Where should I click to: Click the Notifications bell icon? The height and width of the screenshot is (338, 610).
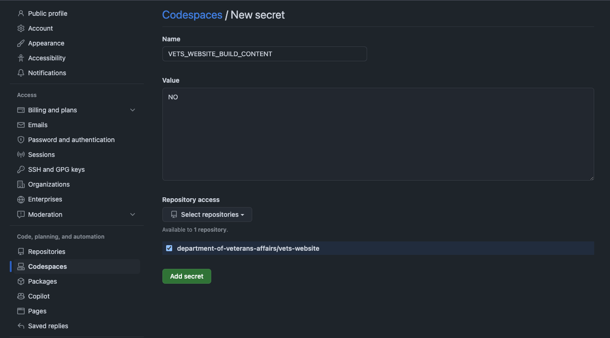[20, 73]
